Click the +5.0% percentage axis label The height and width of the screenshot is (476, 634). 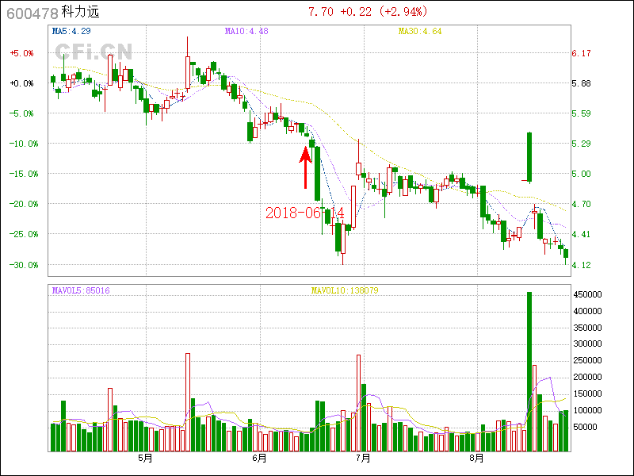(21, 53)
